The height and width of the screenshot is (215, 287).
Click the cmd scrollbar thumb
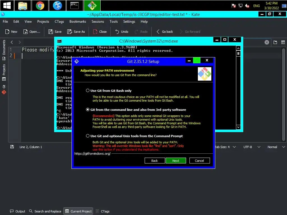coord(238,53)
